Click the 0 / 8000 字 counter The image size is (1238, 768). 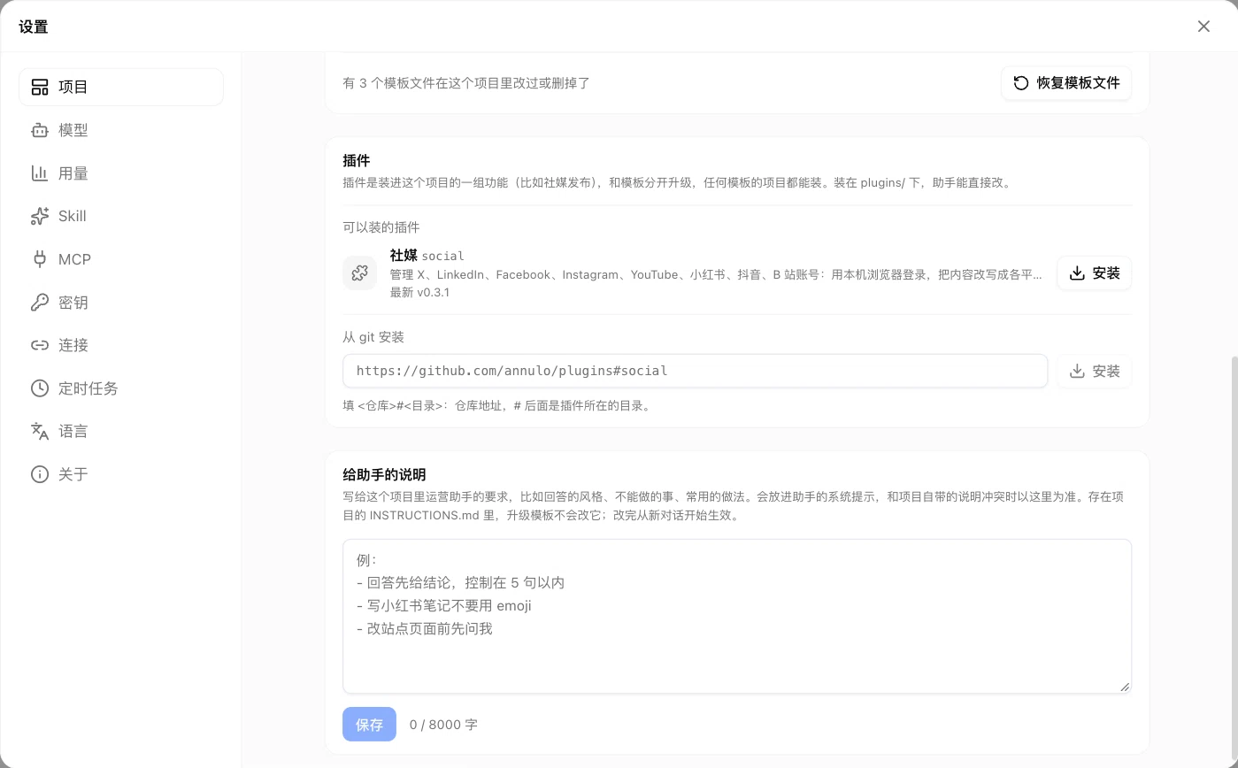(443, 725)
